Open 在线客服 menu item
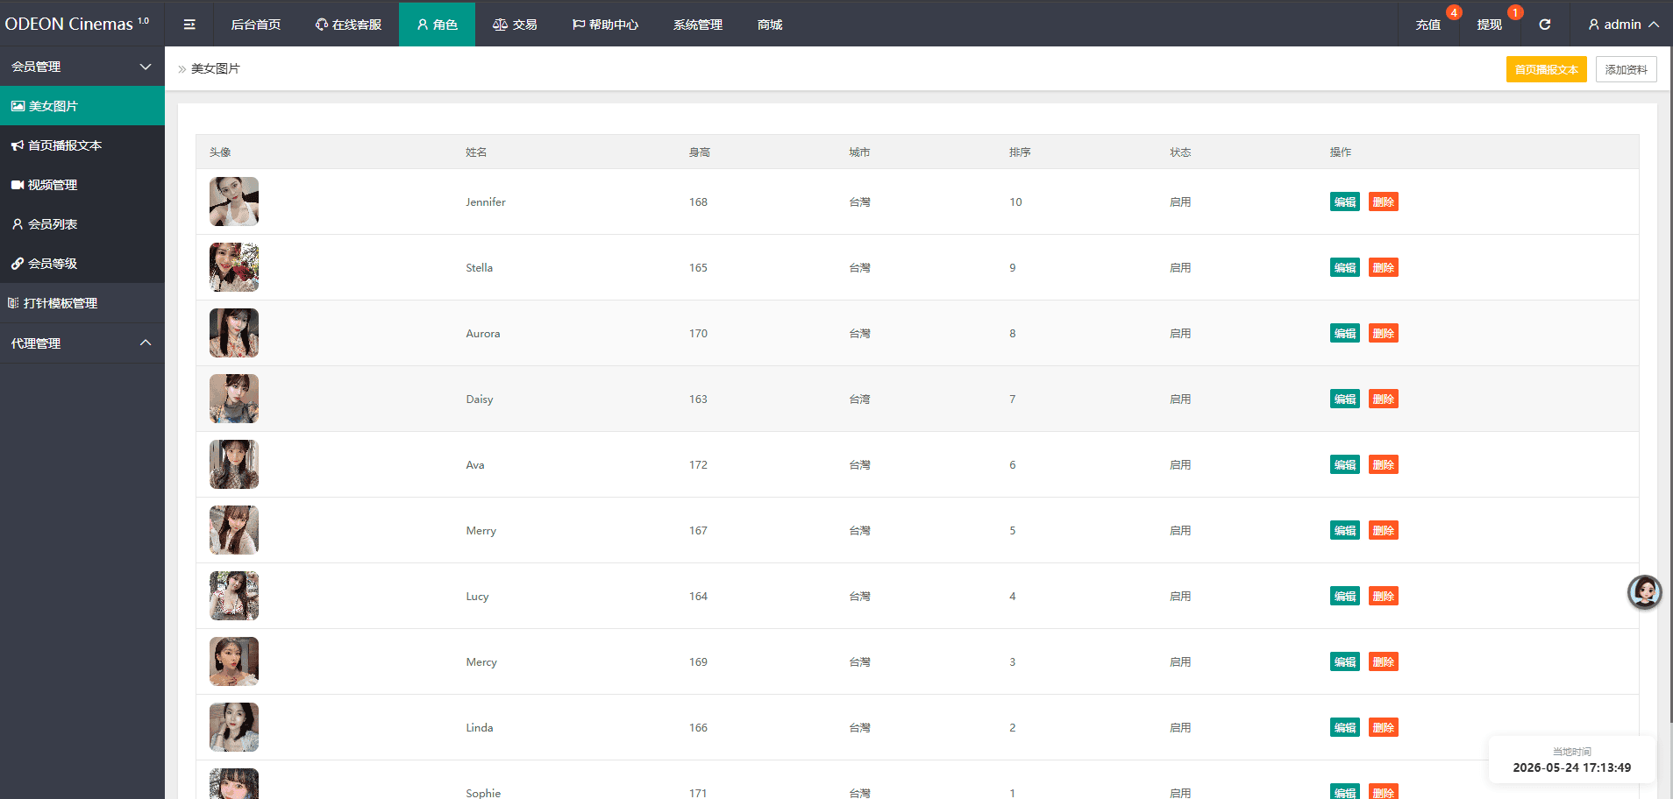The height and width of the screenshot is (799, 1673). coord(348,25)
